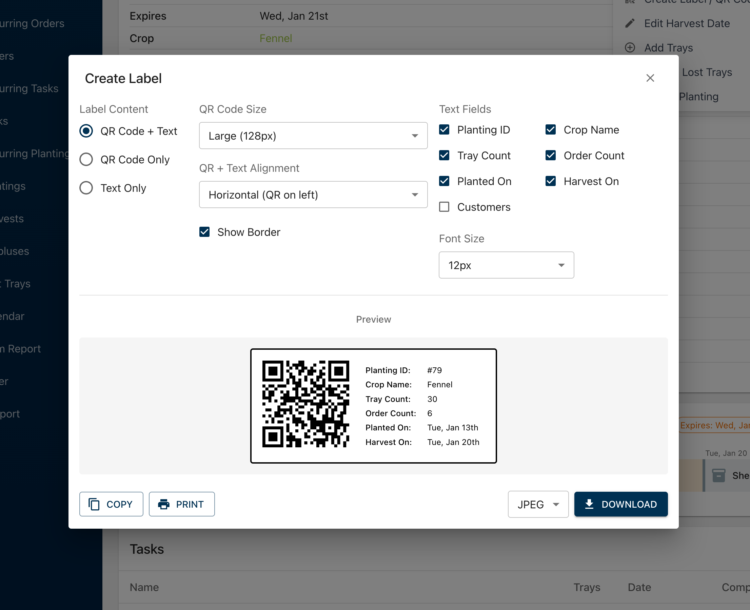Viewport: 750px width, 610px height.
Task: Select the QR Code Only radio option
Action: click(86, 160)
